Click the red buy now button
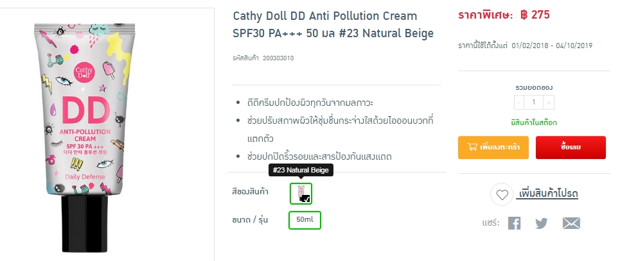 pyautogui.click(x=571, y=147)
